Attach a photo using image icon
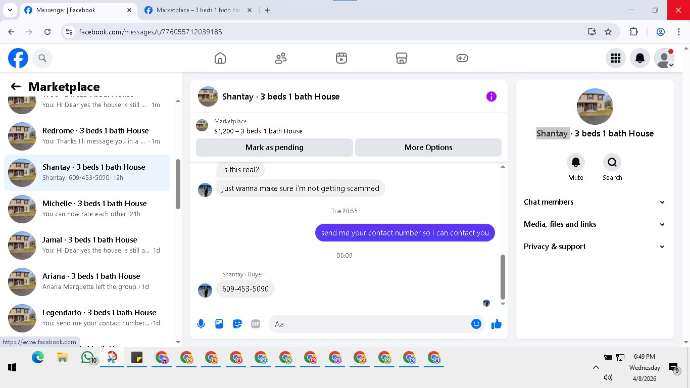690x388 pixels. 219,324
